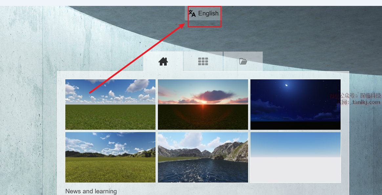Screen dimensions: 382x195
Task: Choose the sunny grass field with clouds template
Action: (110, 105)
